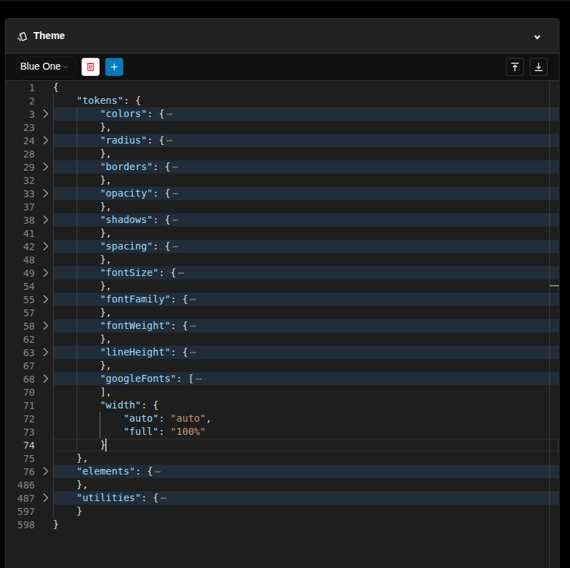570x568 pixels.
Task: Click the ellipsis marker after "elements"
Action: pyautogui.click(x=160, y=471)
